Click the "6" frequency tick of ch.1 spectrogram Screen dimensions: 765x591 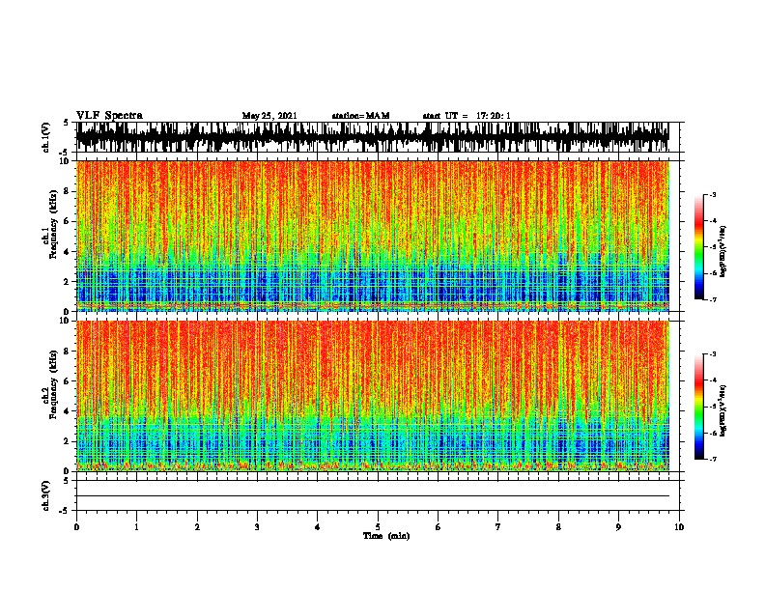(x=69, y=221)
